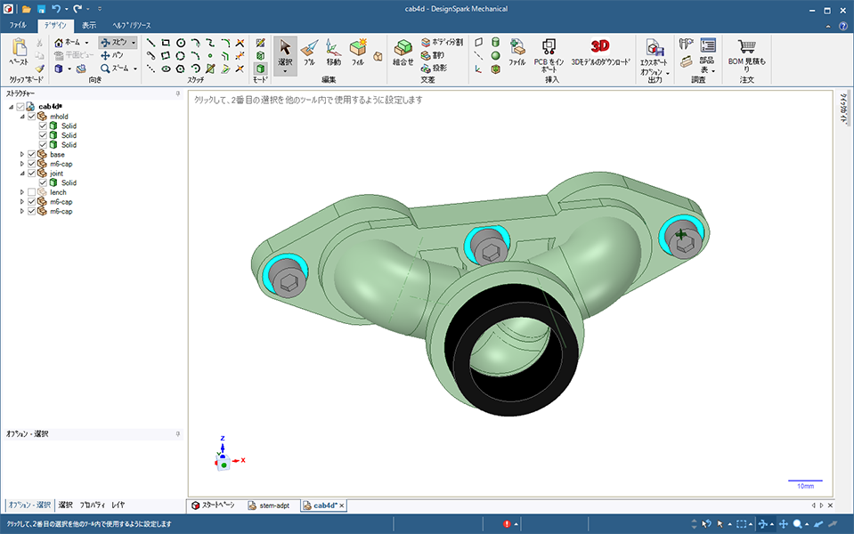This screenshot has width=854, height=534.
Task: Open the ファイル menu tab
Action: (x=18, y=26)
